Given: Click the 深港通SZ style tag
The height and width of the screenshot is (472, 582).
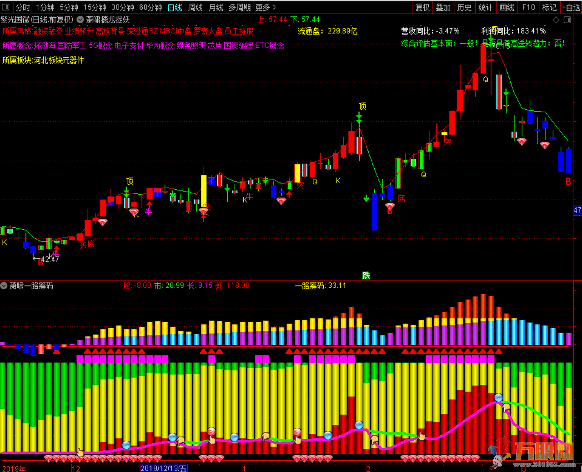Looking at the screenshot, I should (x=142, y=31).
